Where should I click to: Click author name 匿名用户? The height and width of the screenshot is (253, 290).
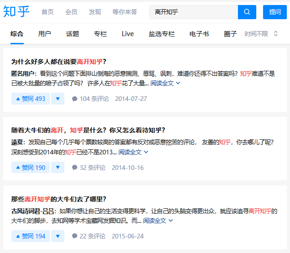(x=22, y=74)
